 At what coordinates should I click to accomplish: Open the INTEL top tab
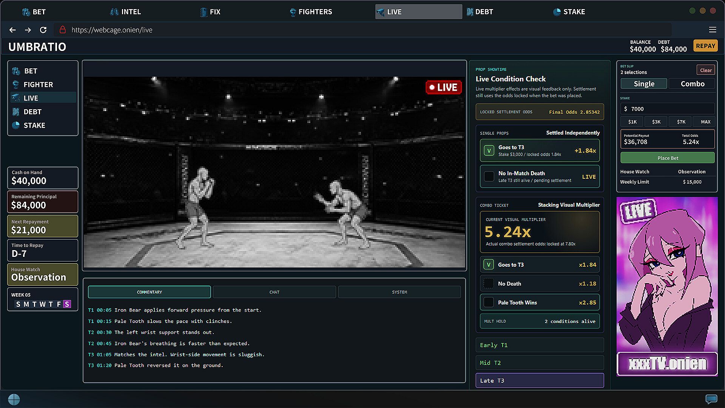tap(125, 12)
